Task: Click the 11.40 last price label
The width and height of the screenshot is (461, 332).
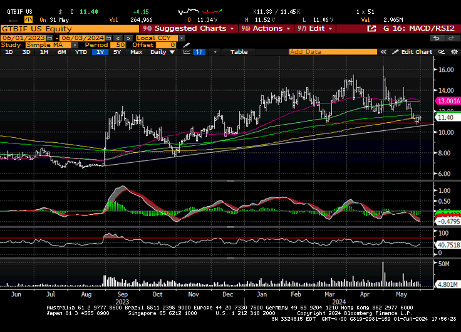Action: [448, 118]
